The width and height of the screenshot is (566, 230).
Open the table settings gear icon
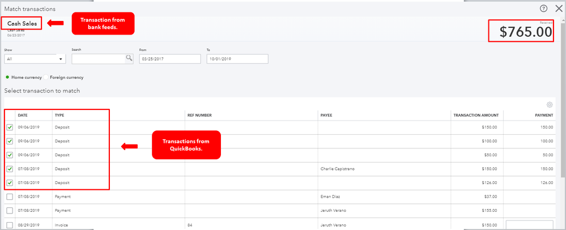(x=550, y=105)
